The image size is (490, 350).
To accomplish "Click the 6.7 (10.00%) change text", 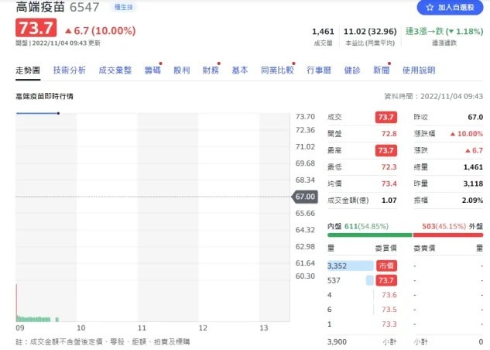I will 101,31.
